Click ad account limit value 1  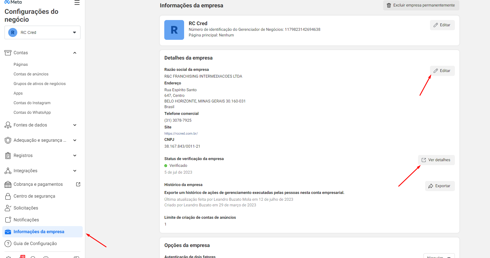pyautogui.click(x=165, y=224)
